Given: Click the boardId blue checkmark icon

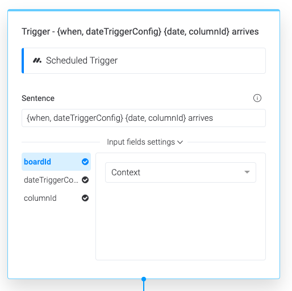Looking at the screenshot, I should pyautogui.click(x=85, y=162).
